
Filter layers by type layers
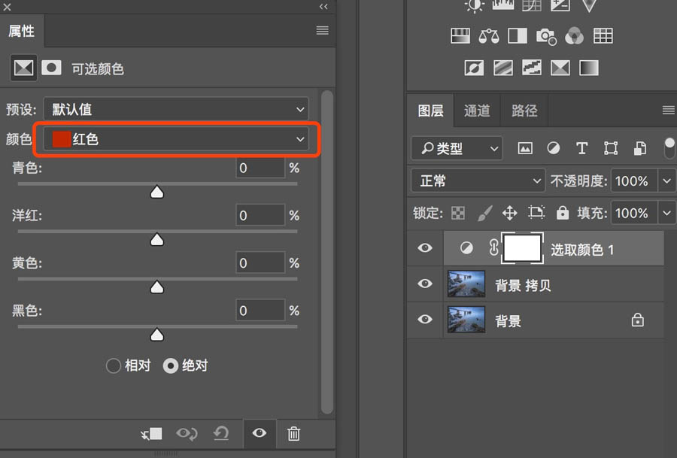582,148
